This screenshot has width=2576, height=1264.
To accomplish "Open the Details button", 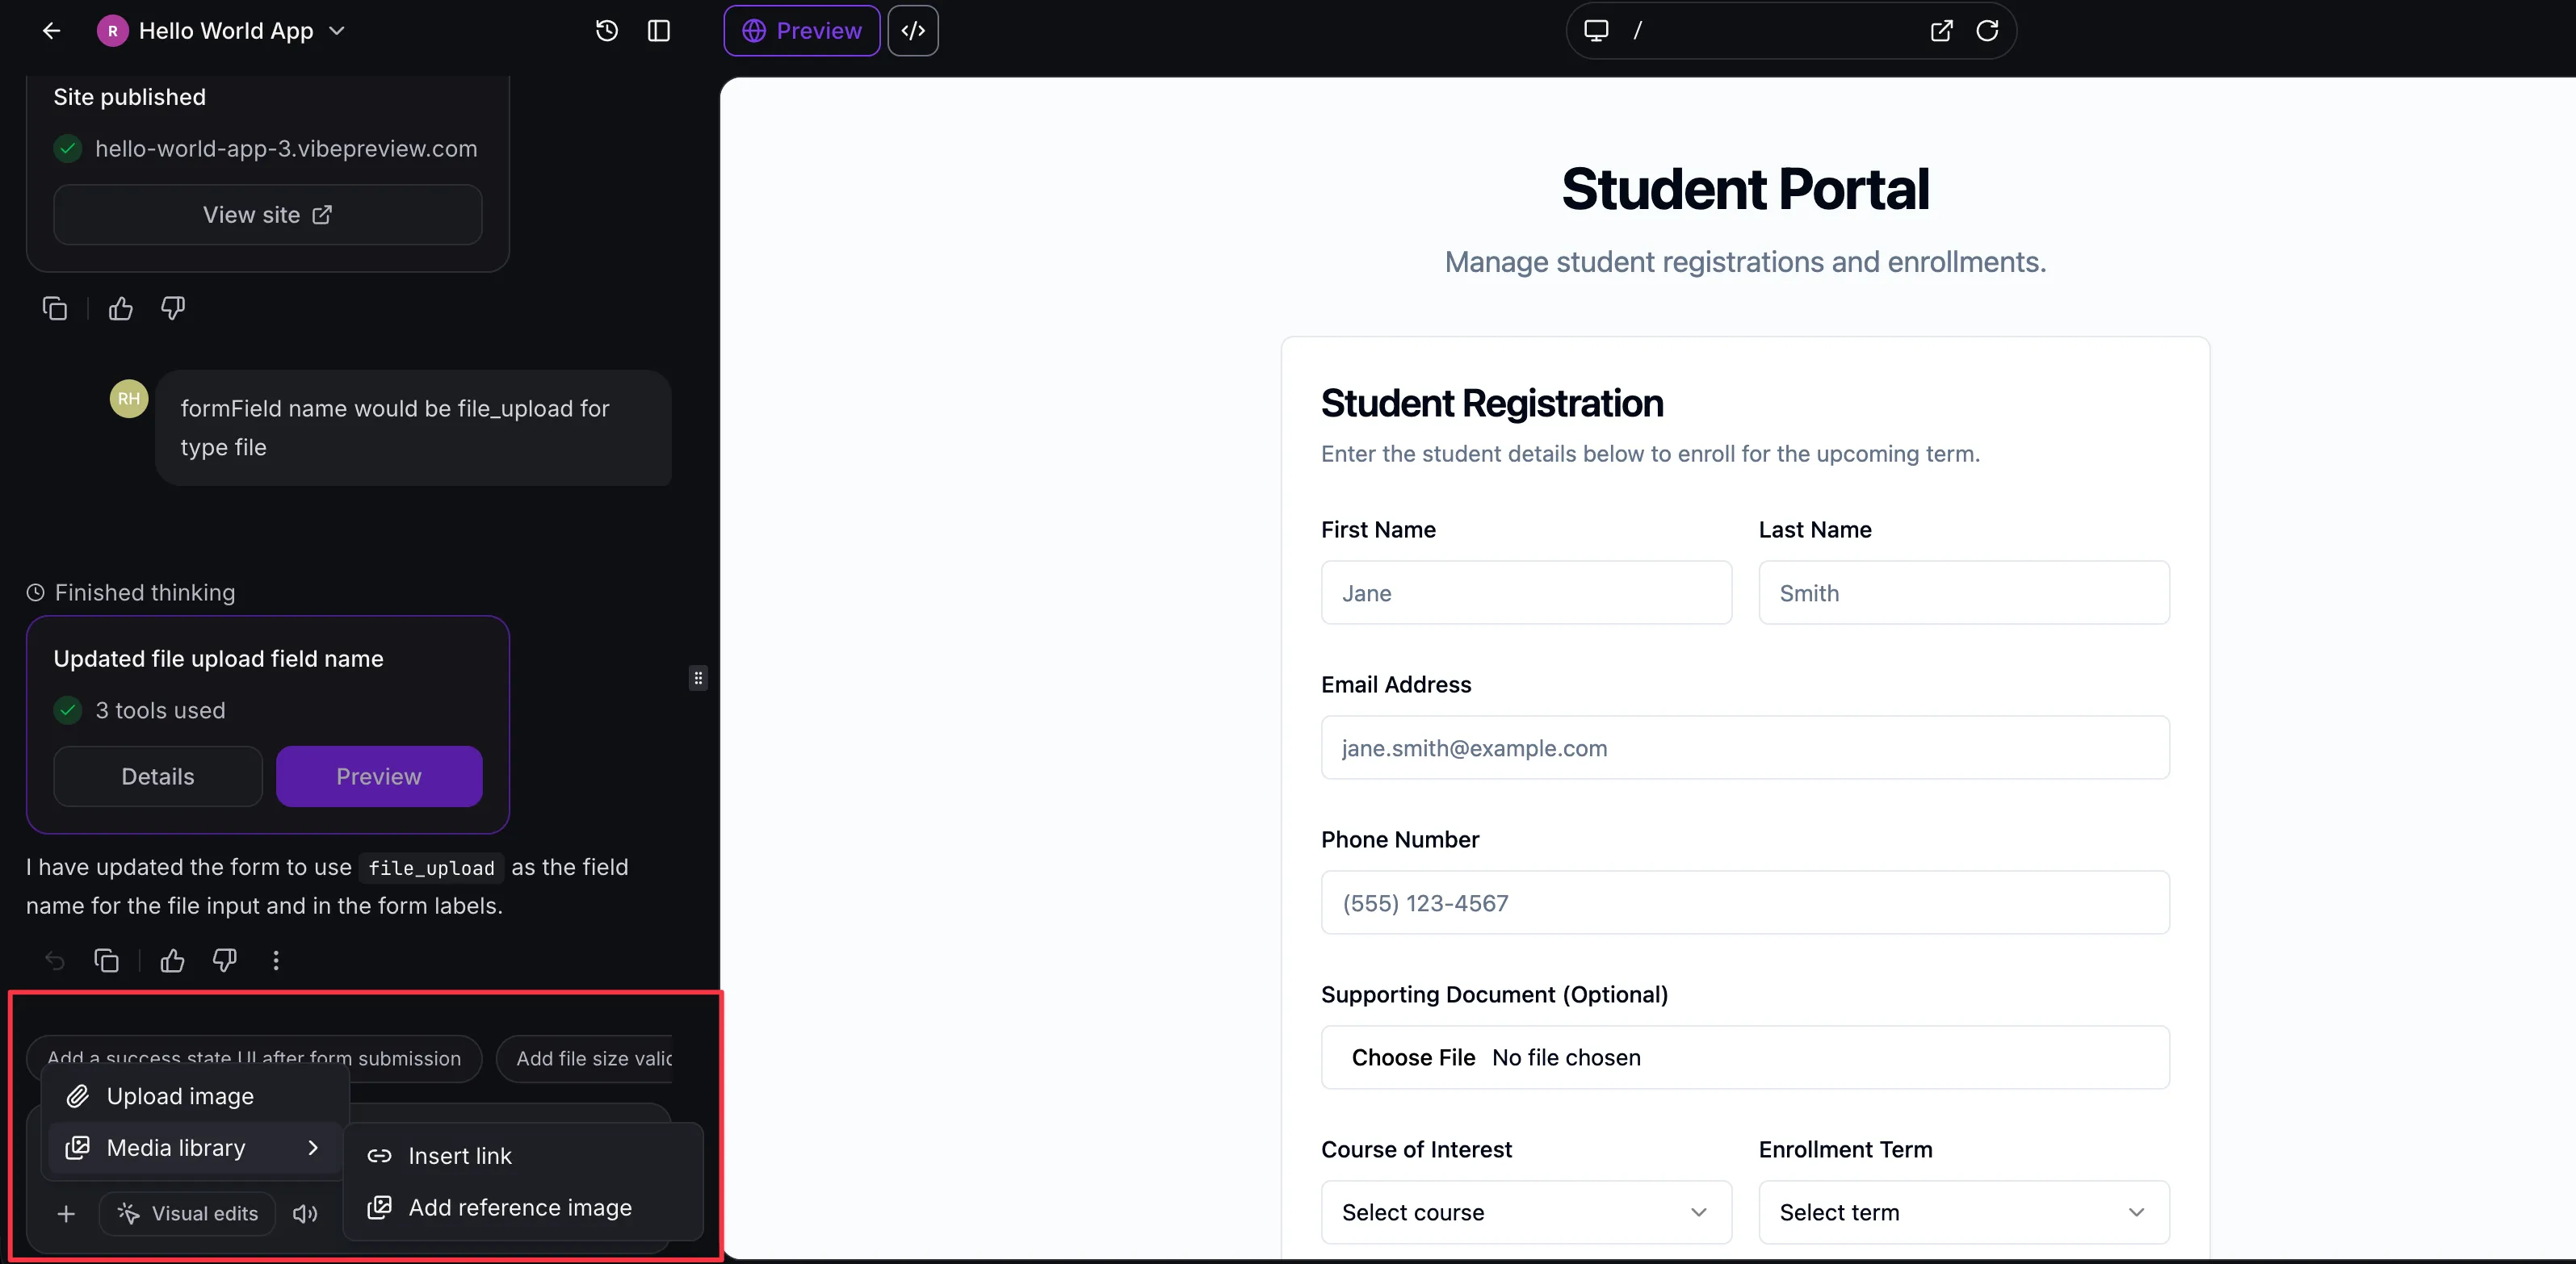I will point(158,776).
